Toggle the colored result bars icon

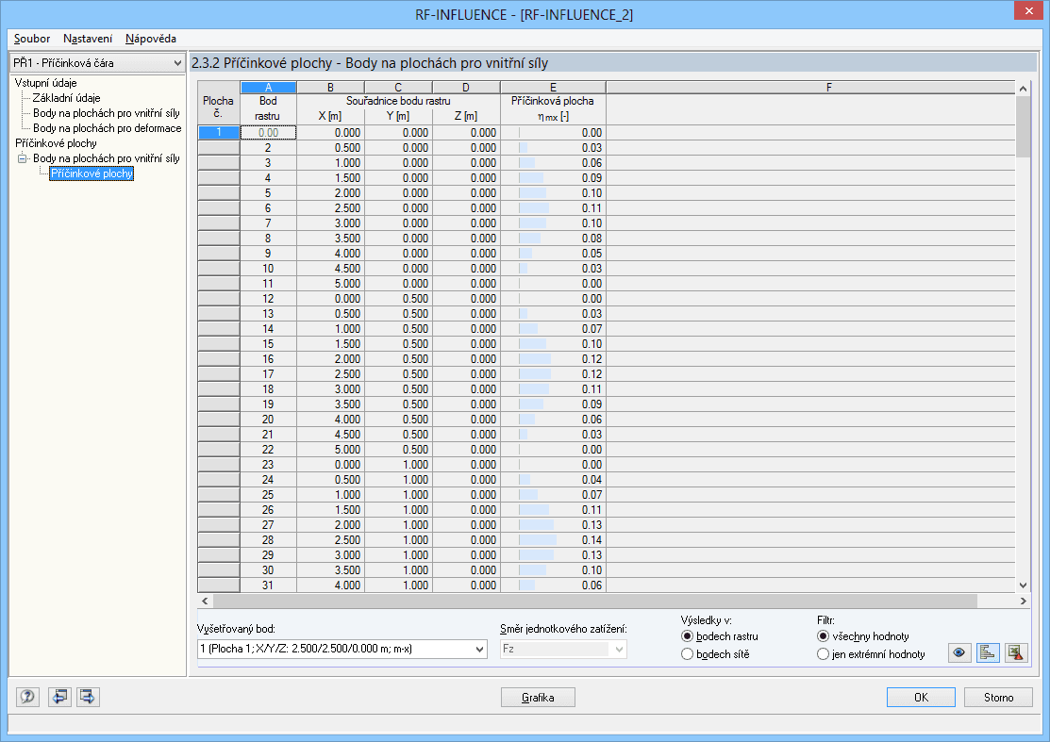(x=988, y=652)
